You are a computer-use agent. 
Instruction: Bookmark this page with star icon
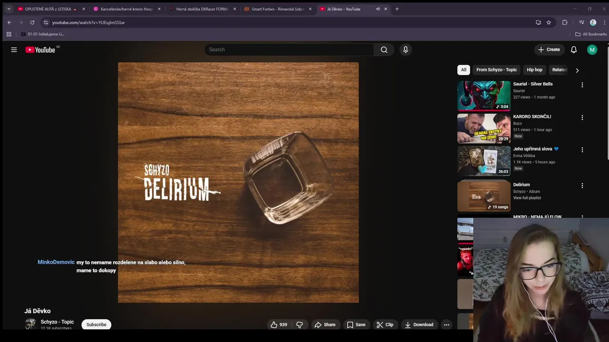coord(549,22)
